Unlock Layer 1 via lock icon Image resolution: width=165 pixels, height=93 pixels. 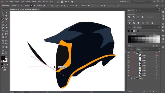coord(131,78)
